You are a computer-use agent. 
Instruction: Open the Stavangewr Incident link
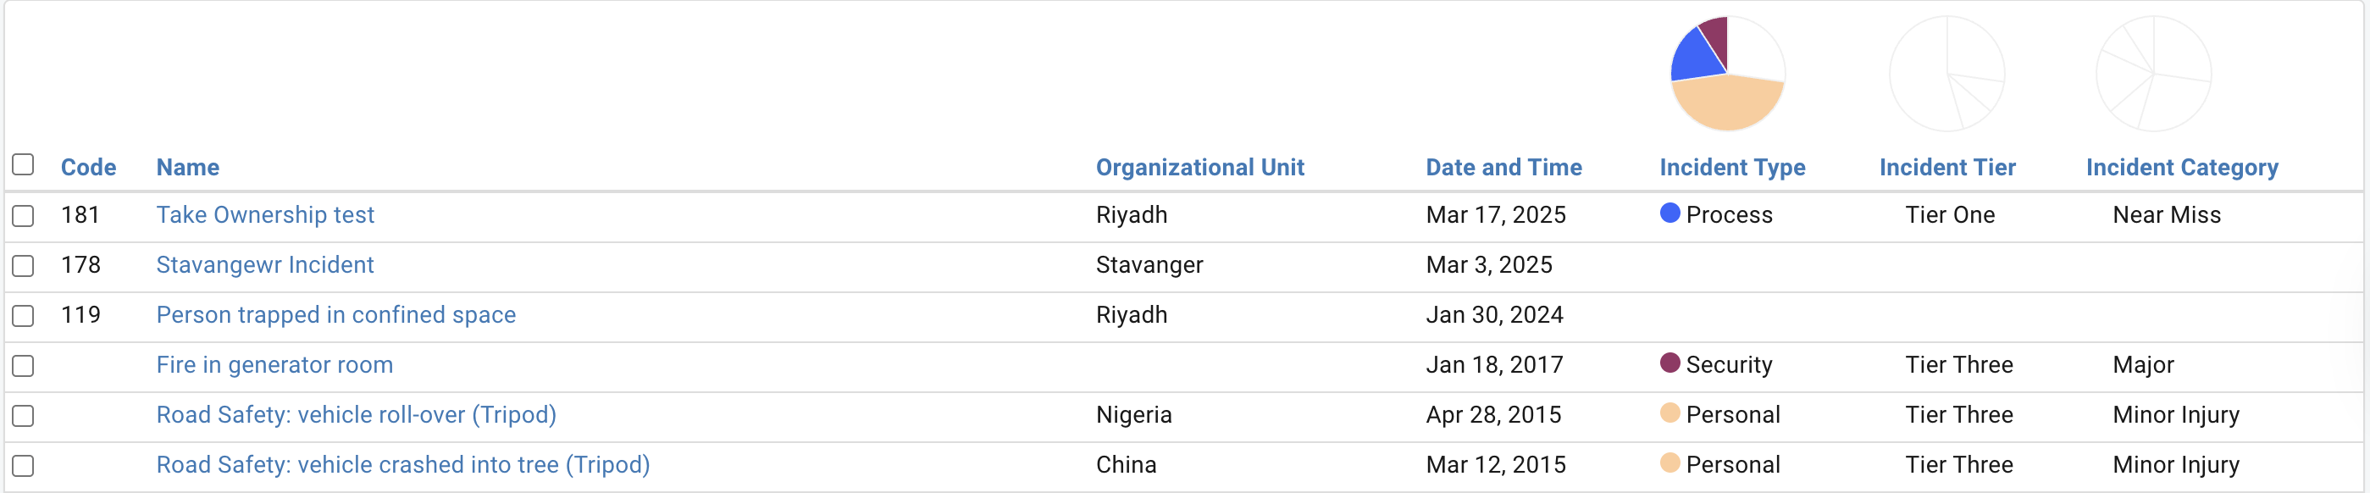coord(265,266)
